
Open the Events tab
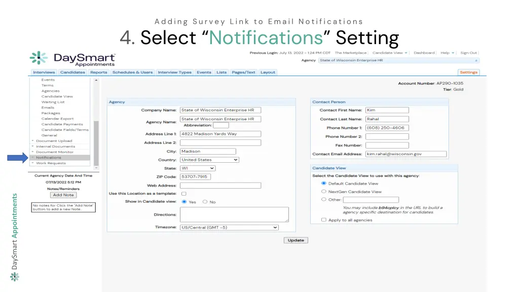point(204,72)
